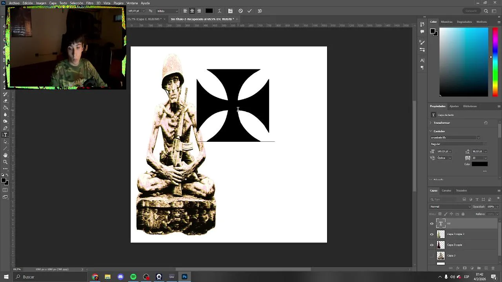The width and height of the screenshot is (502, 282).
Task: Open the Opacidad value dropdown
Action: click(498, 206)
